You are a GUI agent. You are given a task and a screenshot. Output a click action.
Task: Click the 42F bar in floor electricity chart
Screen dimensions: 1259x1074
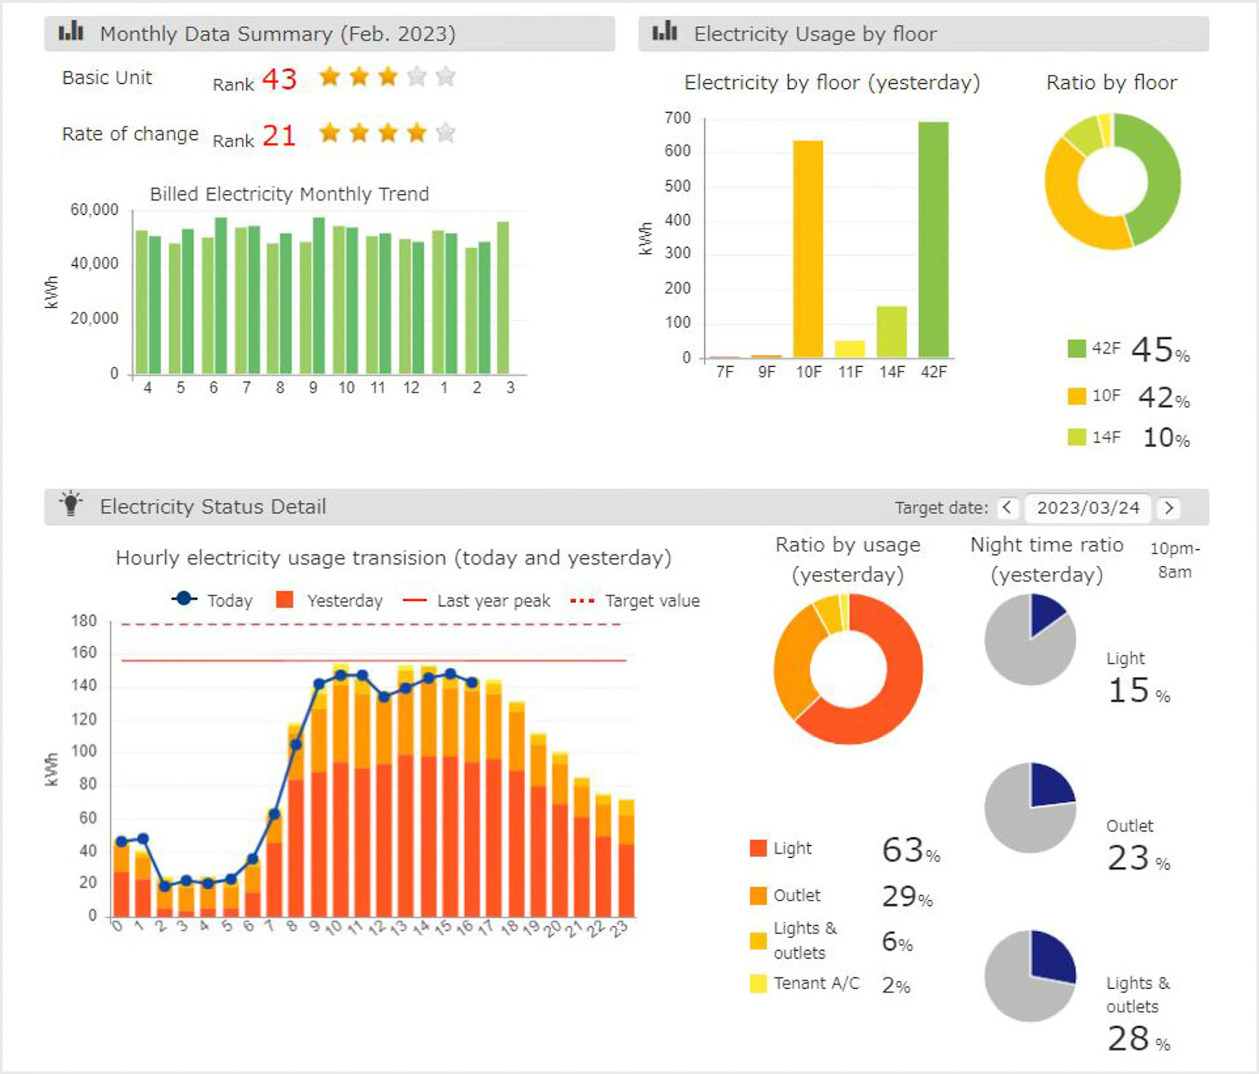[933, 239]
